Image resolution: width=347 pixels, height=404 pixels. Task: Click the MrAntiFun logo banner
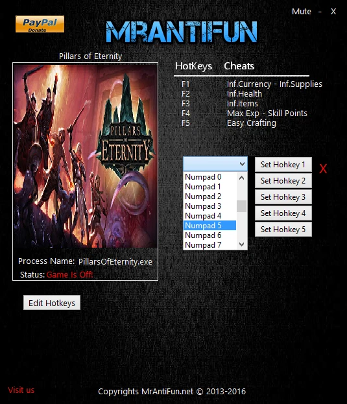182,32
